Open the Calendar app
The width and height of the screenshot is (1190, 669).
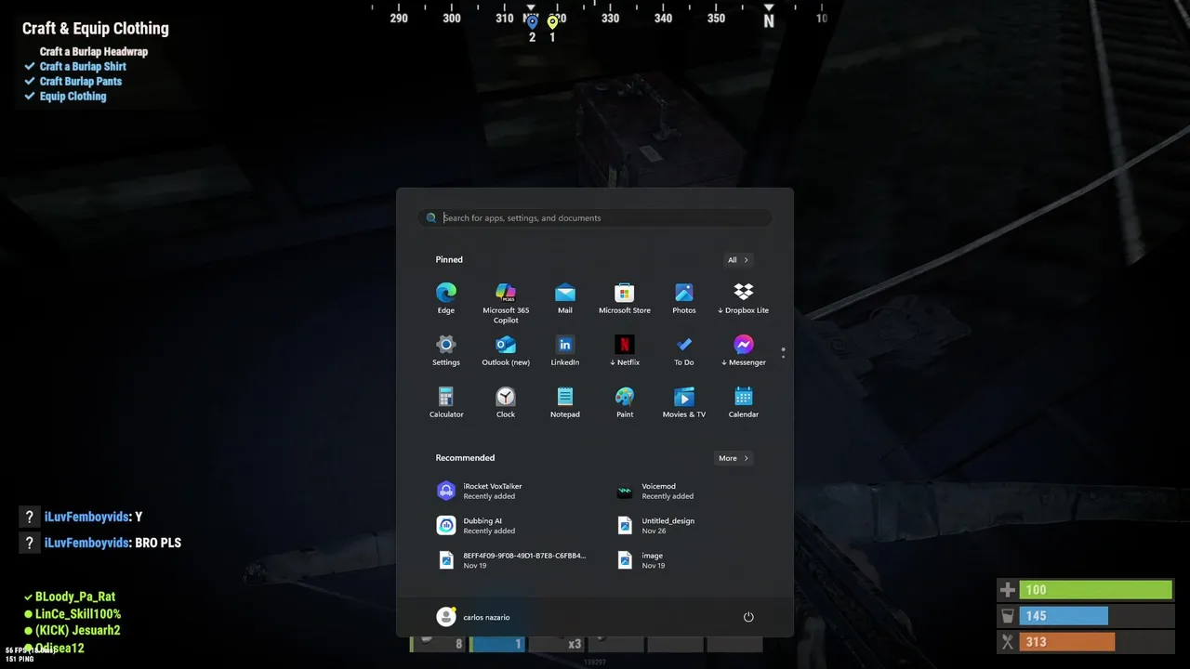pos(744,402)
